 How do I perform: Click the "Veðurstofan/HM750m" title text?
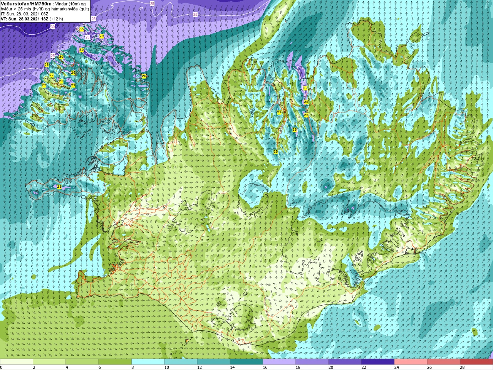pos(26,3)
